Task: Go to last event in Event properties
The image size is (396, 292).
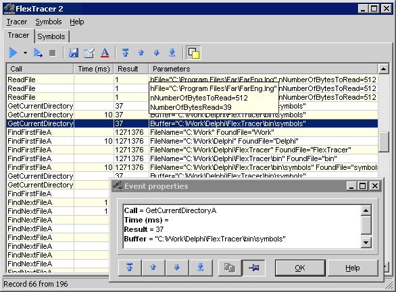Action: [201, 268]
